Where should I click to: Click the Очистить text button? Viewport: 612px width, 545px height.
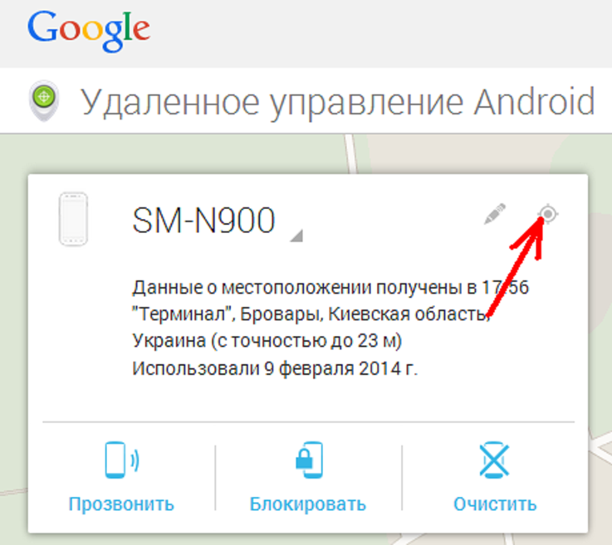click(495, 504)
